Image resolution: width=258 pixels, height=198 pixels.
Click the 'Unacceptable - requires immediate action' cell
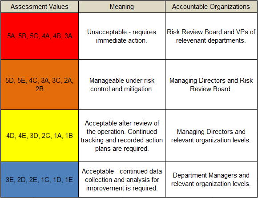[122, 36]
